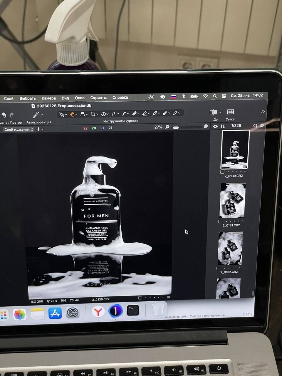Screen dimensions: 282x376
Task: Click the Redo arrow icon
Action: pyautogui.click(x=12, y=115)
